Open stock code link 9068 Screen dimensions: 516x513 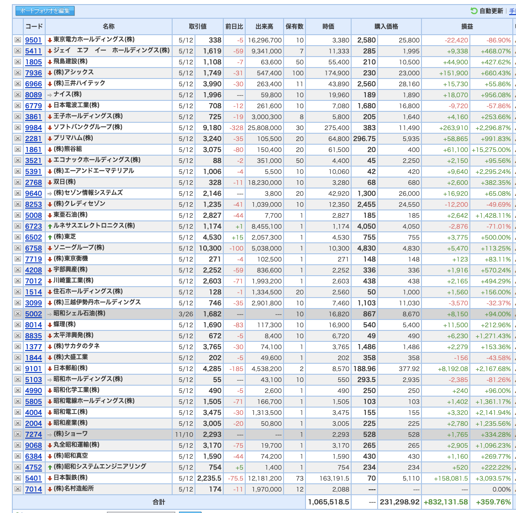pos(34,445)
